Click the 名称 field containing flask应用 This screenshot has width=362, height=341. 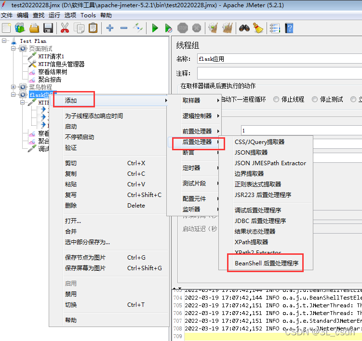(280, 59)
